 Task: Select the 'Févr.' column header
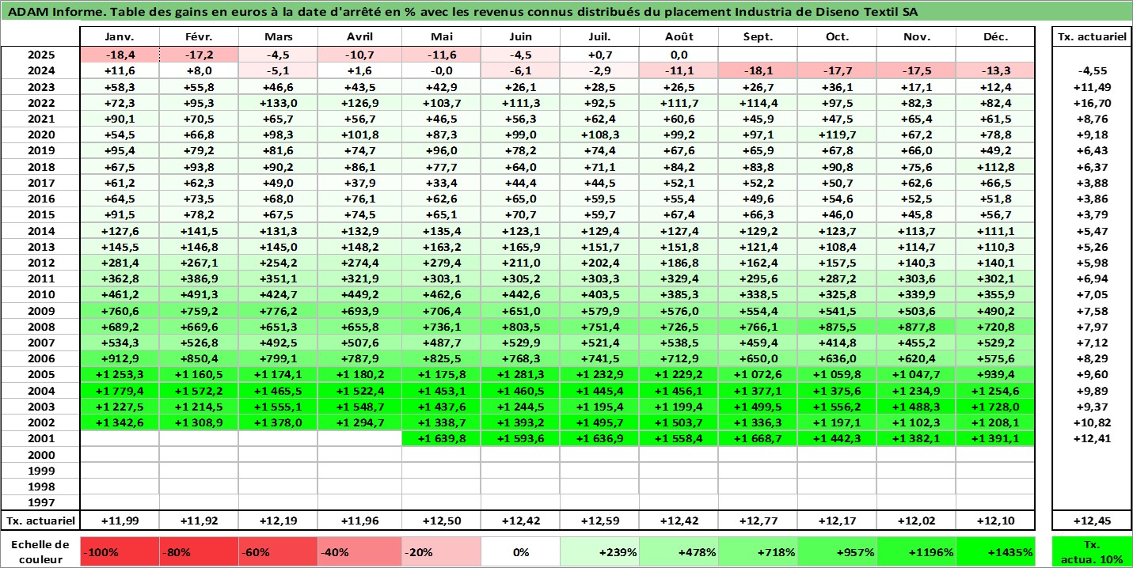(x=200, y=36)
